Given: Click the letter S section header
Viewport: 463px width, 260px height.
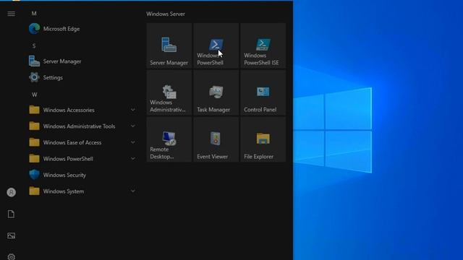Looking at the screenshot, I should coord(34,46).
